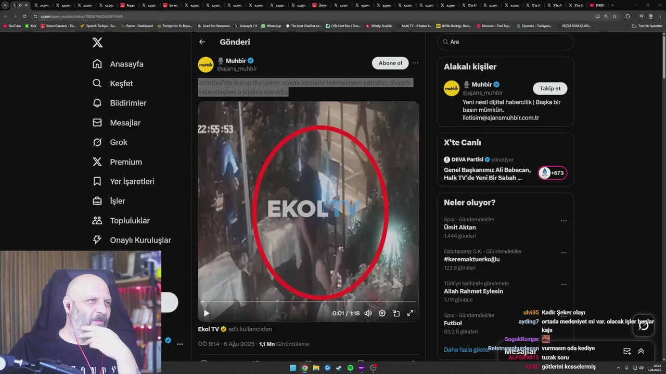Screen dimensions: 666x374
Task: Reload the page in Chrome
Action: pos(24,16)
